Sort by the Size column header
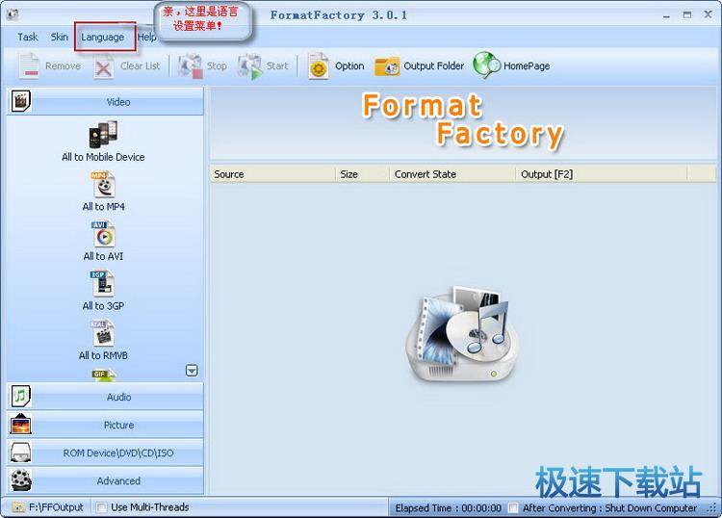This screenshot has width=722, height=518. (x=362, y=174)
